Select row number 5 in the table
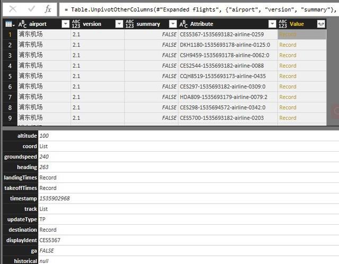Screen dimensions: 339x264 [x=9, y=76]
